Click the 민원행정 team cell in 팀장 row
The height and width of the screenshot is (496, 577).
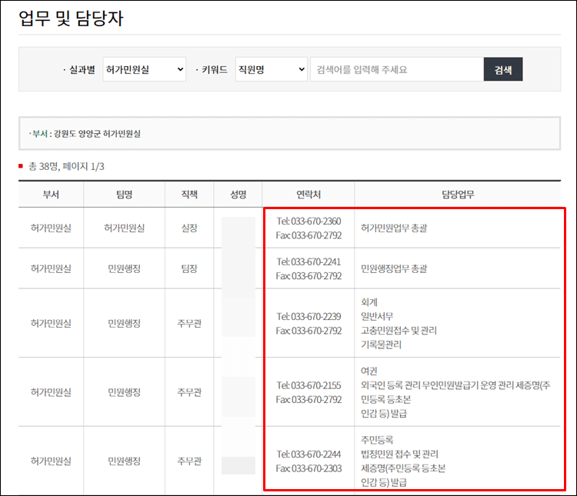tap(124, 268)
